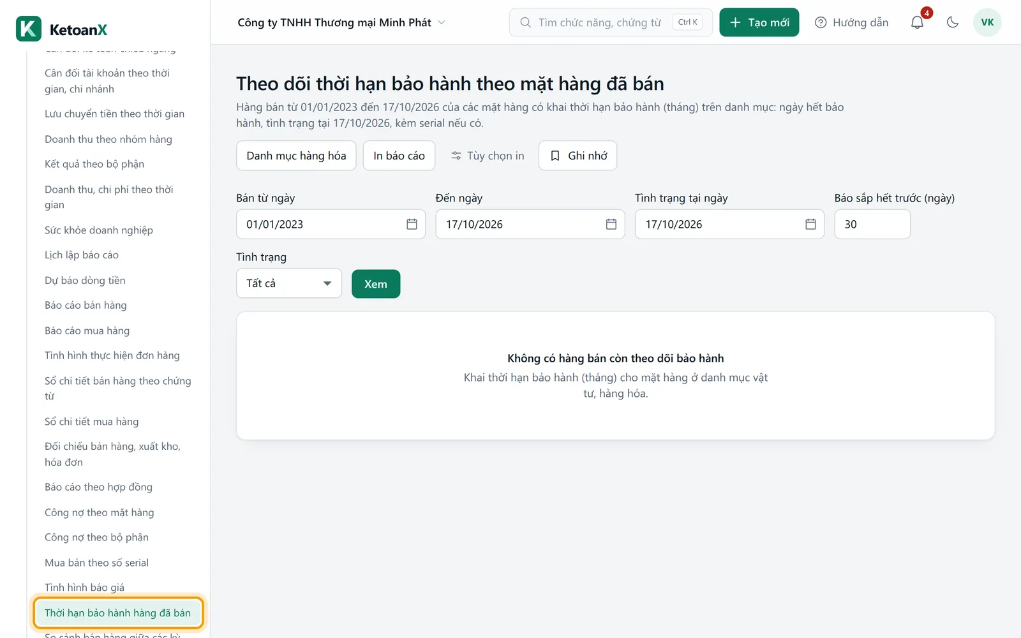Open calendar for Tình trạng tại ngày
The image size is (1021, 638).
810,224
